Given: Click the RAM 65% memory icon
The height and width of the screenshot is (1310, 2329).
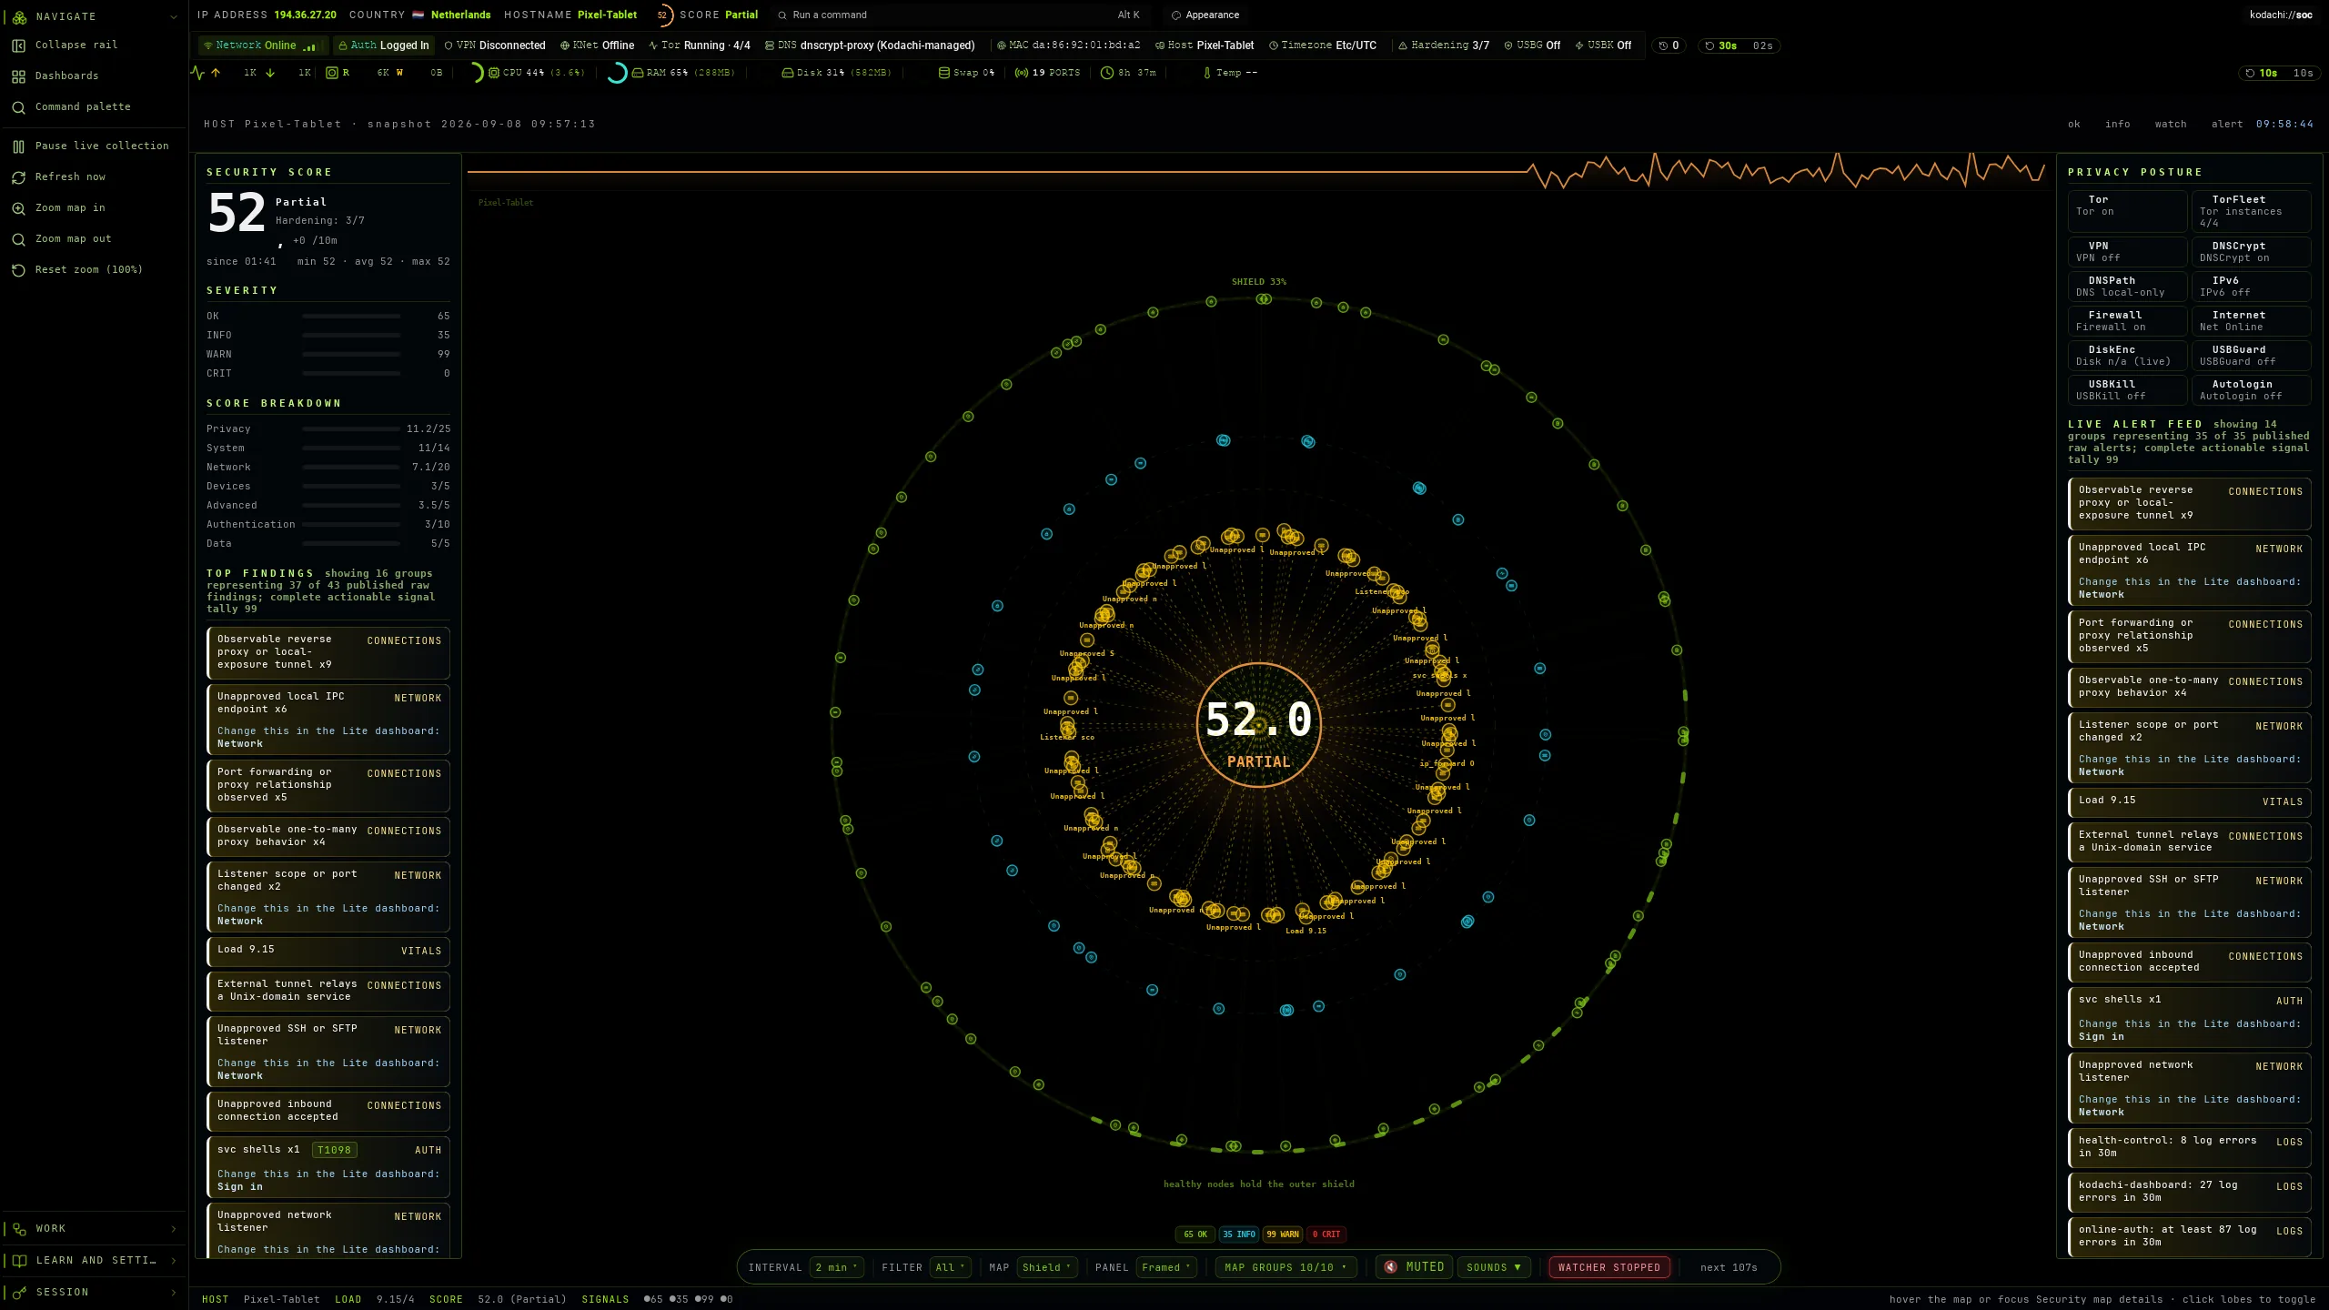Looking at the screenshot, I should coord(638,73).
